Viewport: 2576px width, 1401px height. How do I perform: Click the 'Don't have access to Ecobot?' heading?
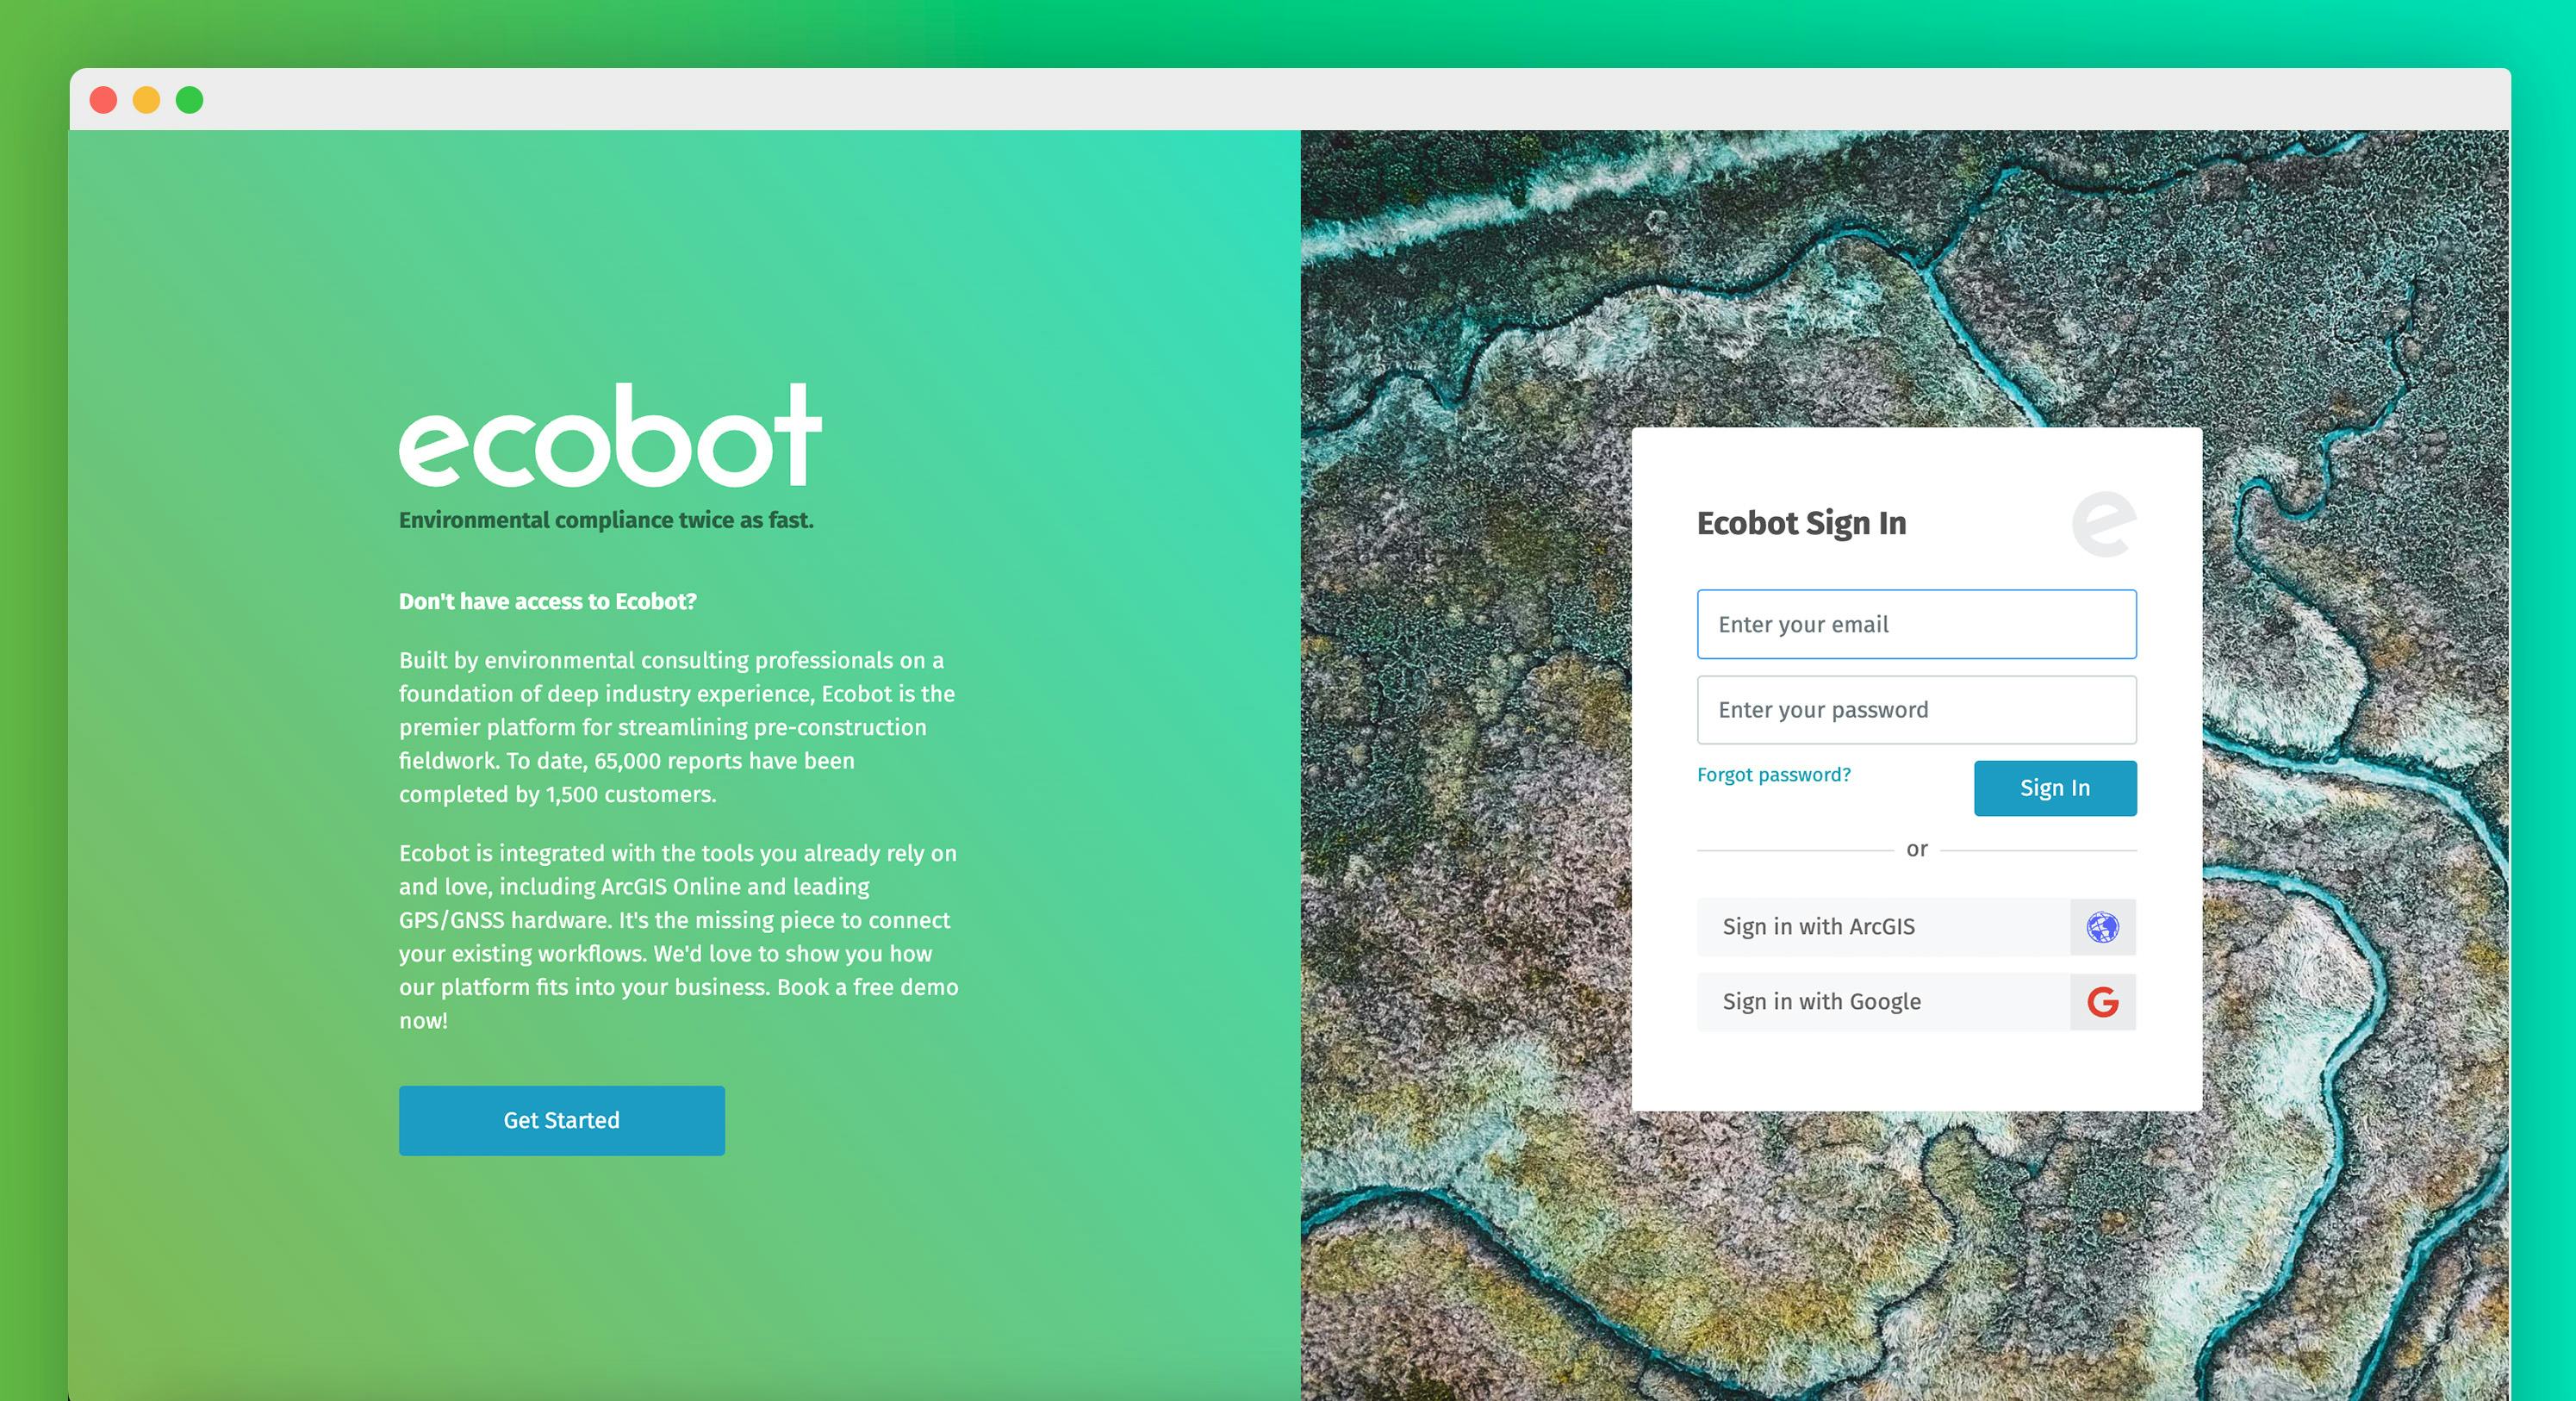click(x=548, y=601)
